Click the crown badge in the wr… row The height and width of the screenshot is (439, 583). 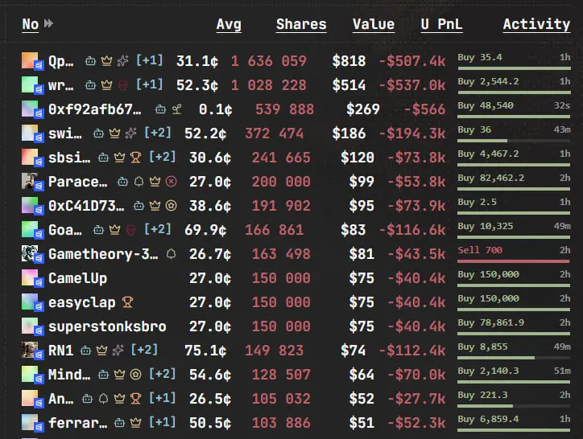pyautogui.click(x=107, y=85)
